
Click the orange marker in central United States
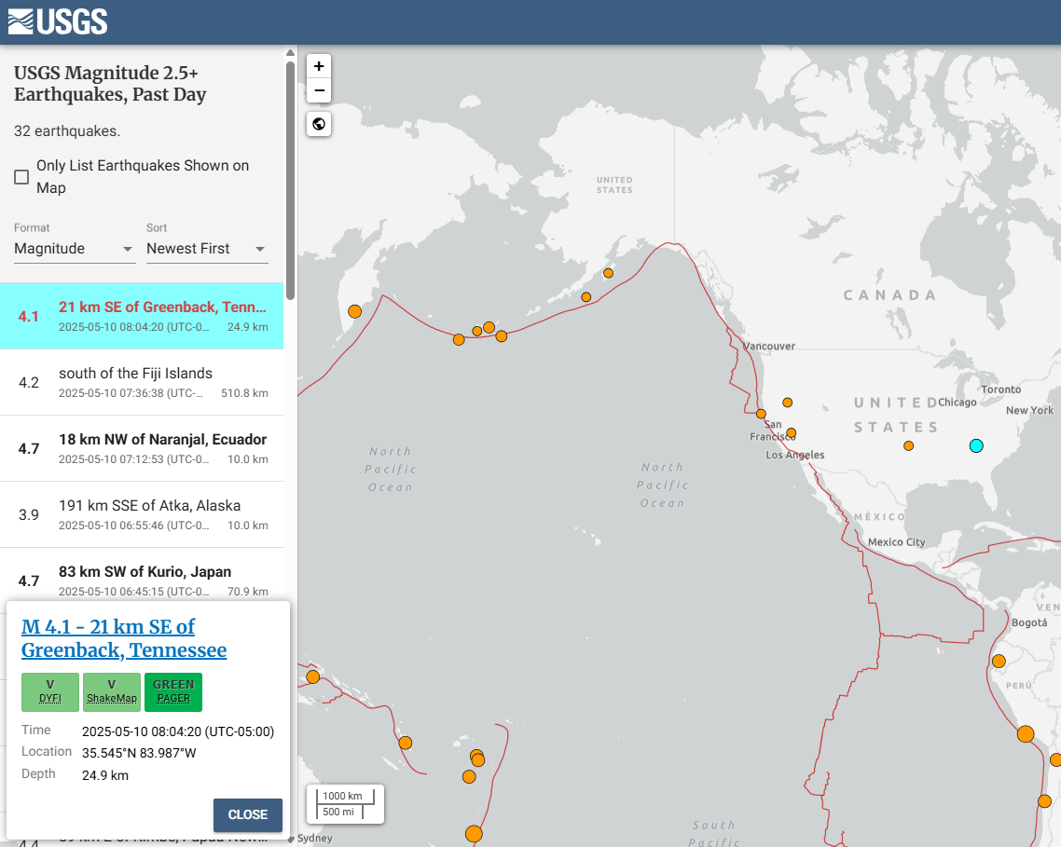pos(909,445)
